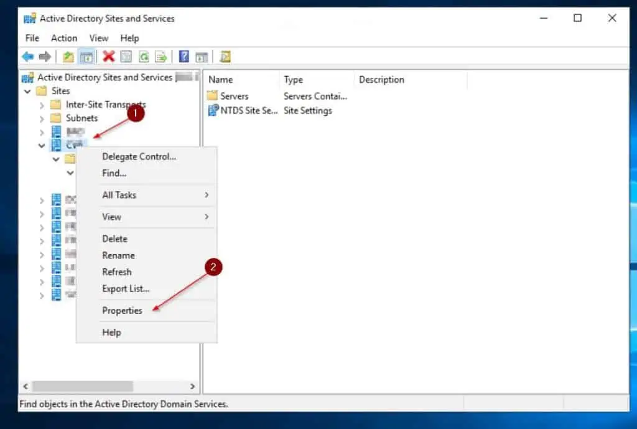Screen dimensions: 637x429
Task: Click the Servers folder icon in the list
Action: coord(212,96)
